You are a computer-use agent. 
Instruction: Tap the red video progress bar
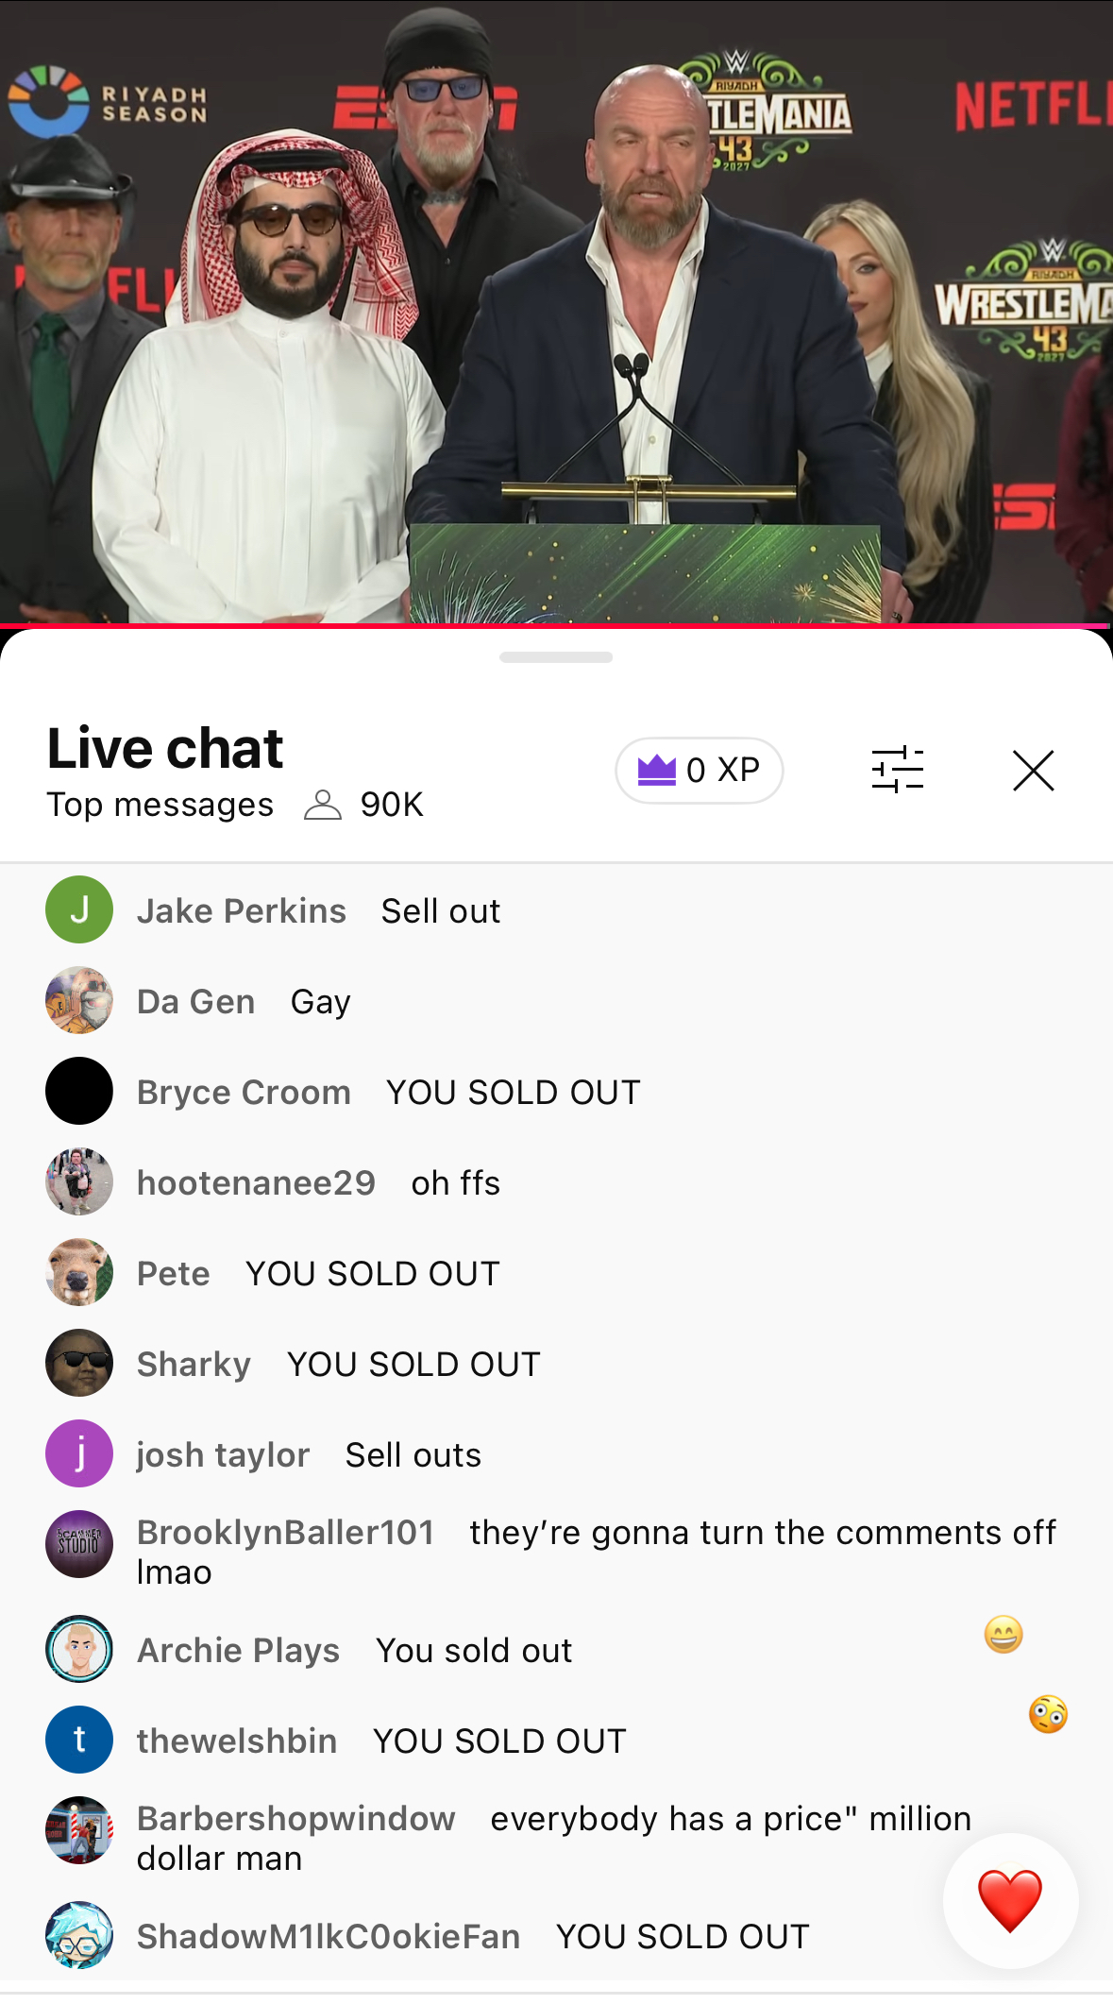pos(556,625)
